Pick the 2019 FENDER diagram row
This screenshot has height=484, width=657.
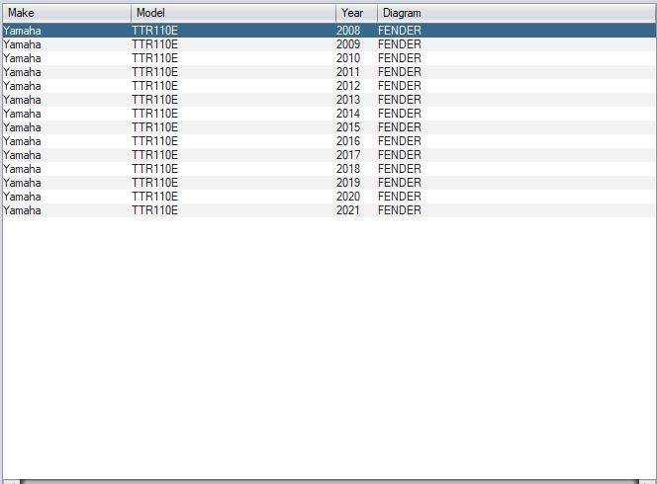click(328, 183)
